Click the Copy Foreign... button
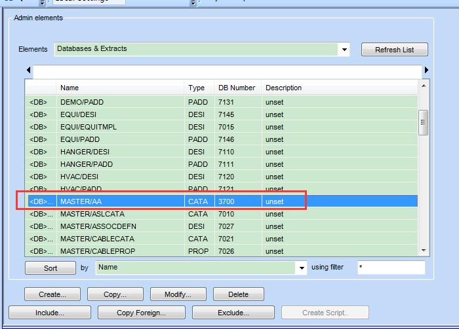 pos(141,313)
